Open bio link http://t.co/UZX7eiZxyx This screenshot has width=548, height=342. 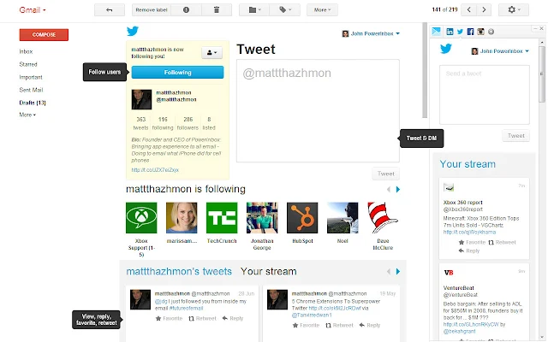(x=155, y=170)
